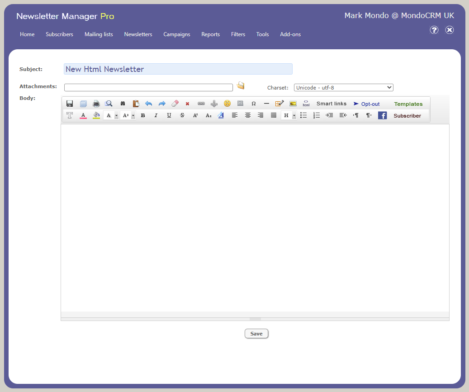Justify text alignment
The image size is (469, 392).
(273, 115)
